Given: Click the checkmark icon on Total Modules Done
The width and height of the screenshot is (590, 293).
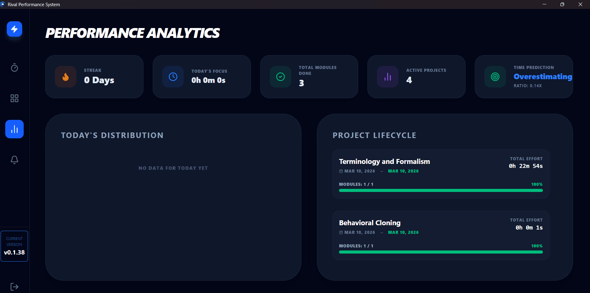Looking at the screenshot, I should click(x=281, y=77).
